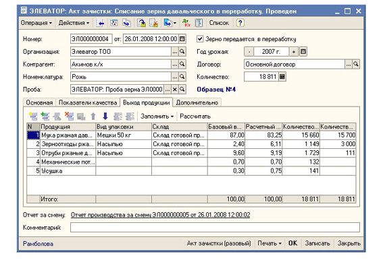Confirm with the OK button
This screenshot has height=262, width=385.
coord(292,243)
